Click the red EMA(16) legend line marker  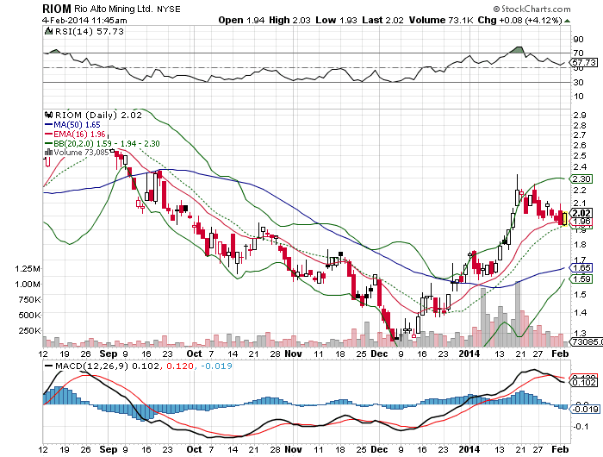[x=48, y=134]
